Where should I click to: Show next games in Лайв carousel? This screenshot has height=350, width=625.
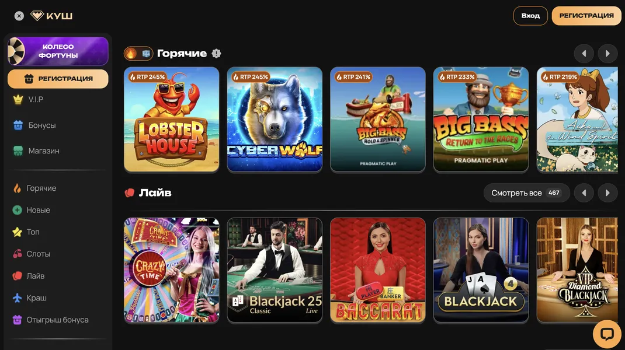coord(607,192)
